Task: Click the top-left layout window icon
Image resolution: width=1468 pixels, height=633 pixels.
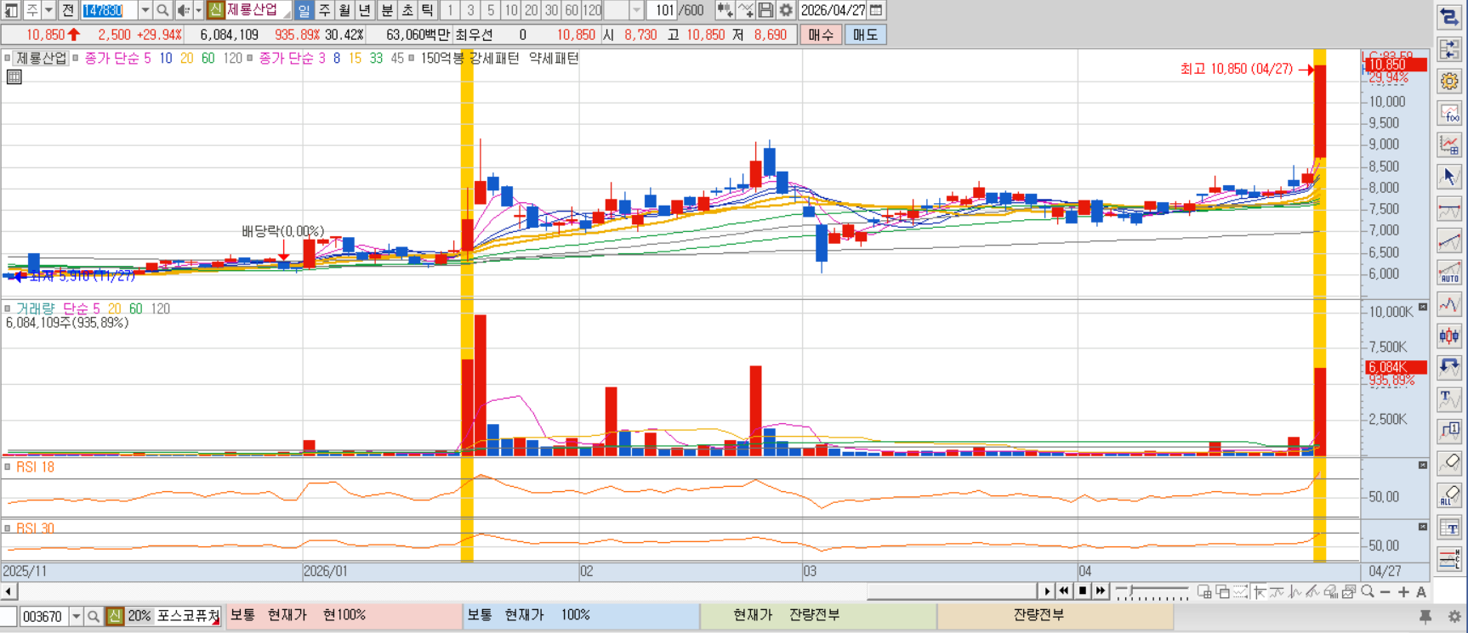Action: 11,10
